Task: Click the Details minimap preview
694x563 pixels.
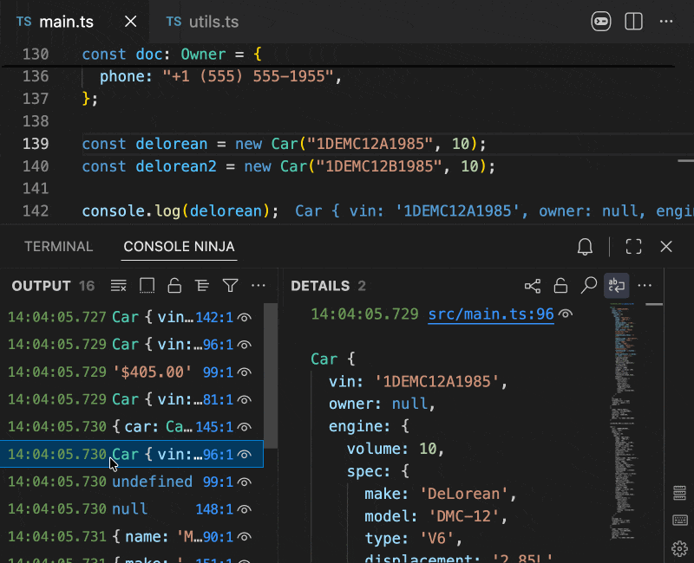Action: pyautogui.click(x=624, y=420)
